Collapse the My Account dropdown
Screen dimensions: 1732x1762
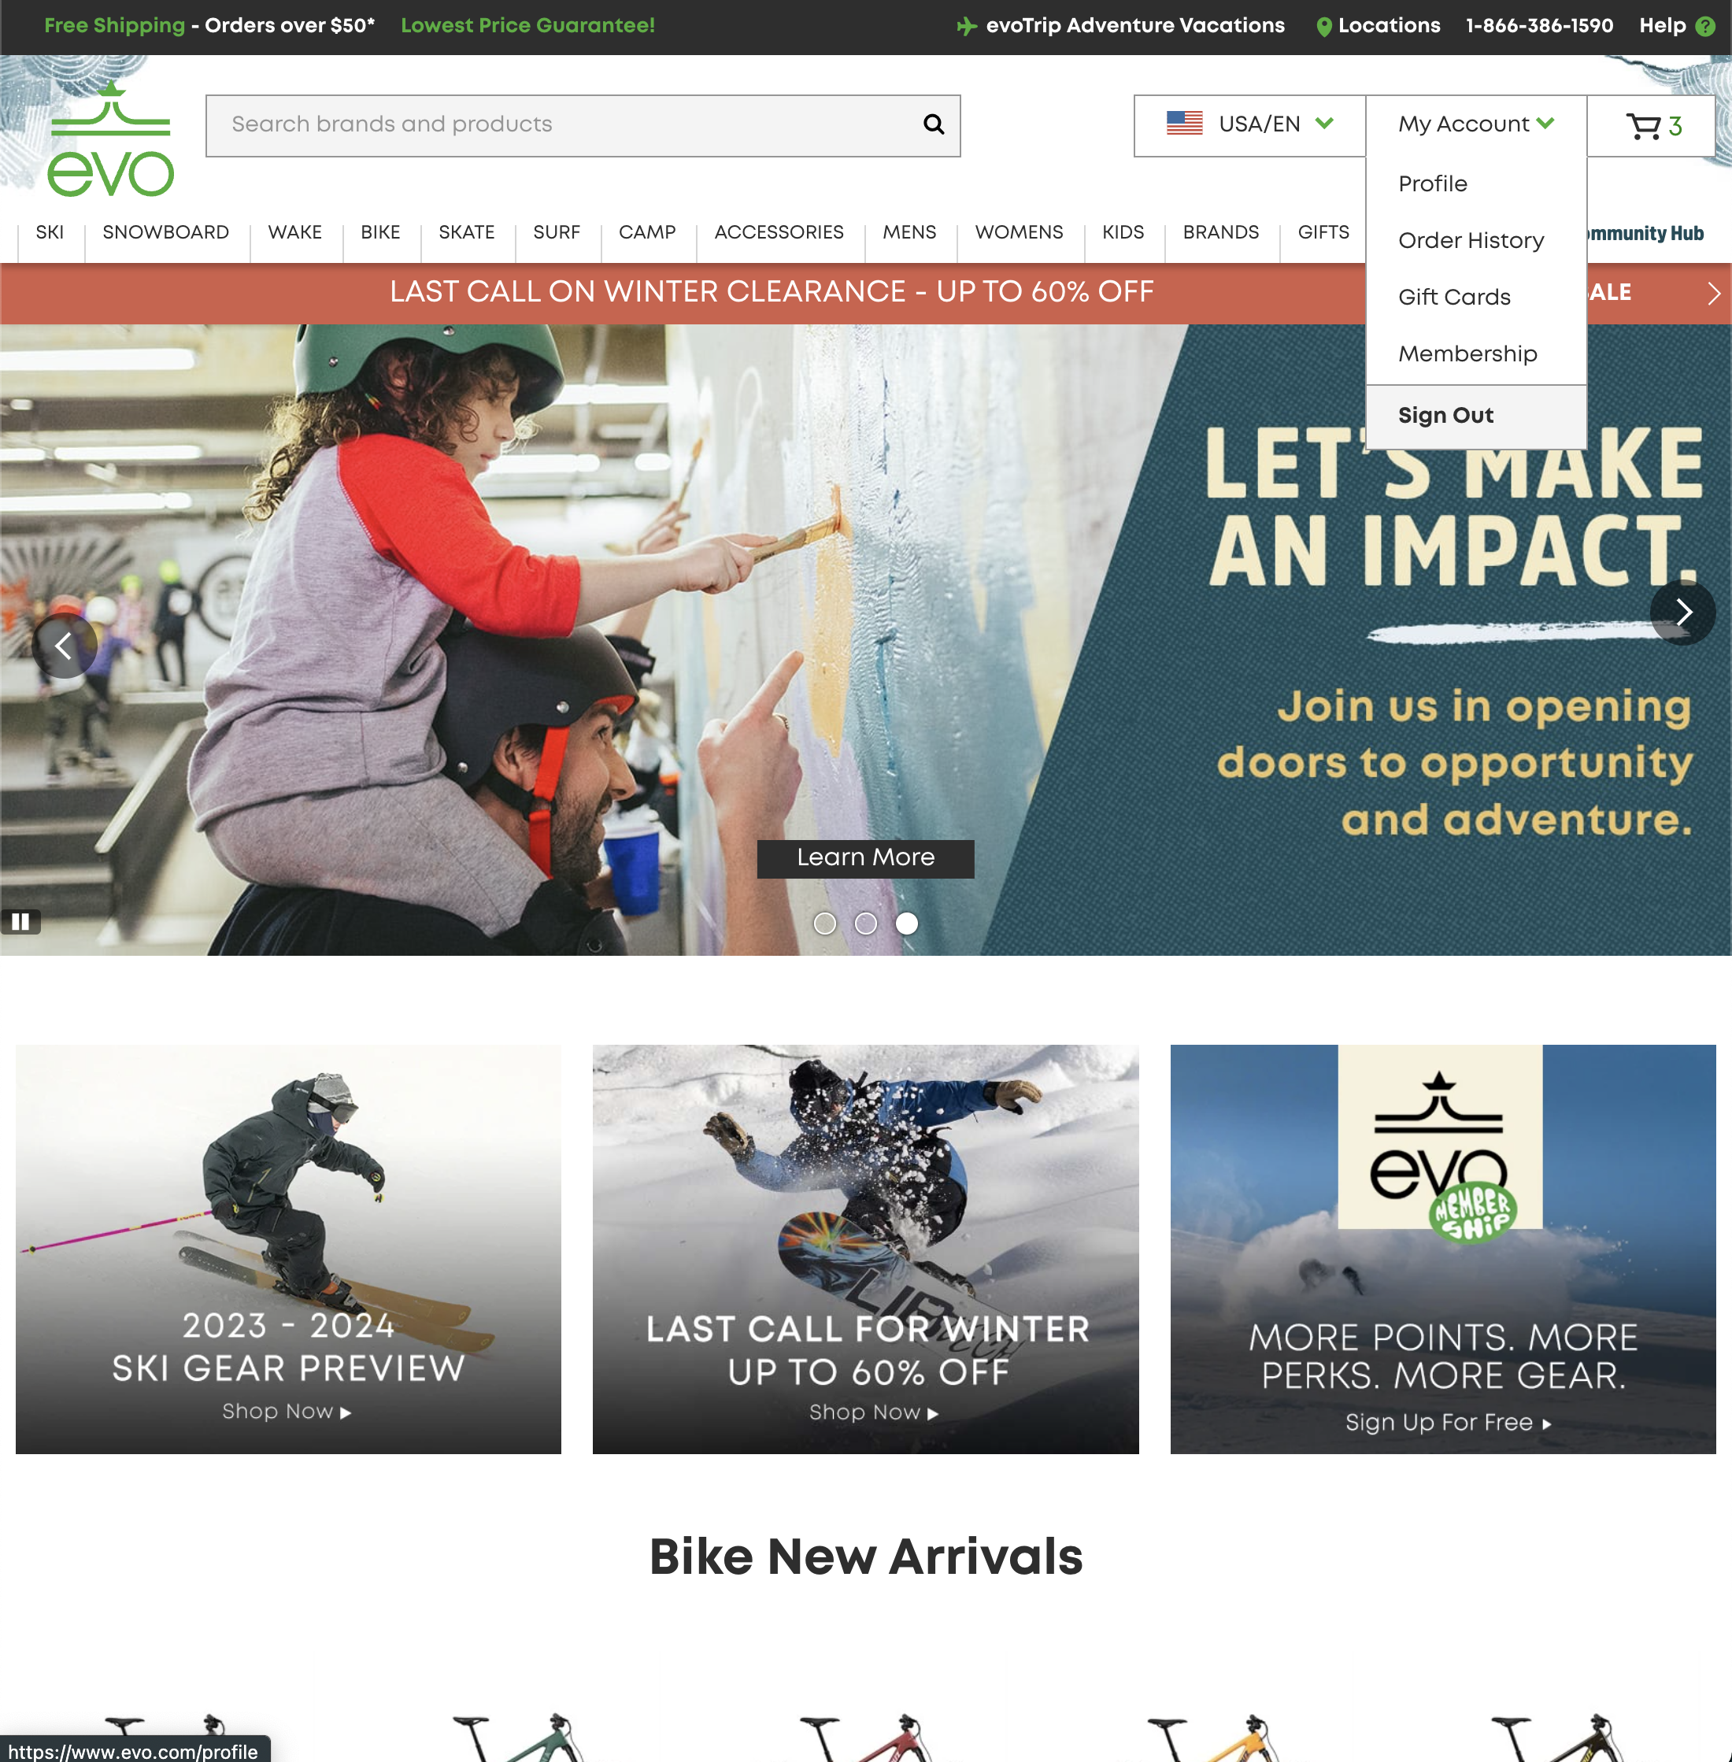tap(1475, 124)
